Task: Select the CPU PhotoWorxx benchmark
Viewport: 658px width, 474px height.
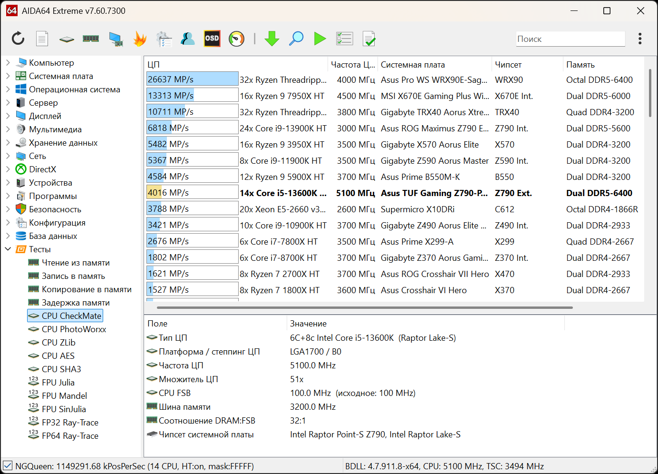Action: coord(74,329)
